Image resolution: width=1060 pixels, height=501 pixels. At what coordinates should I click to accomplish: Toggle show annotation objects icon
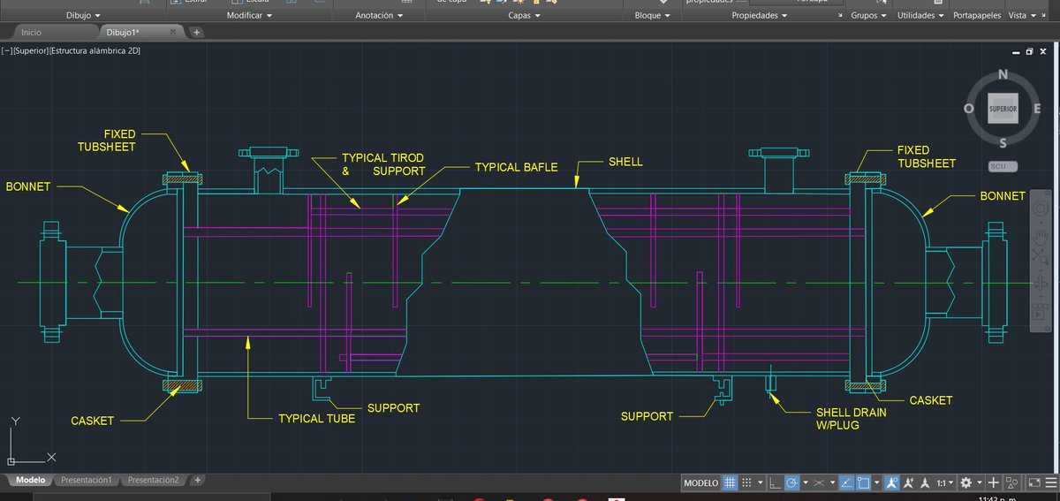pos(891,483)
